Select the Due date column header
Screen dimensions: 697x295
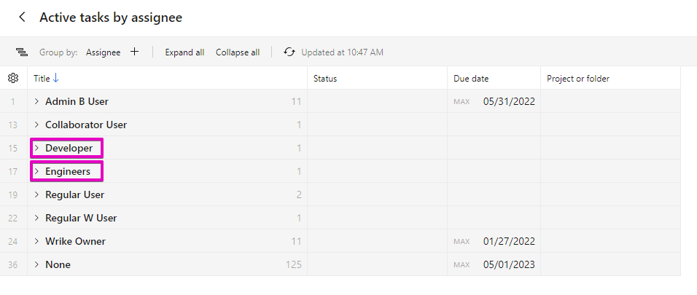coord(471,78)
